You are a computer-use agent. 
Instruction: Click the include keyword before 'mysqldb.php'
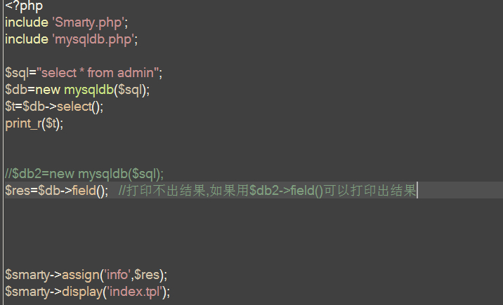point(27,39)
